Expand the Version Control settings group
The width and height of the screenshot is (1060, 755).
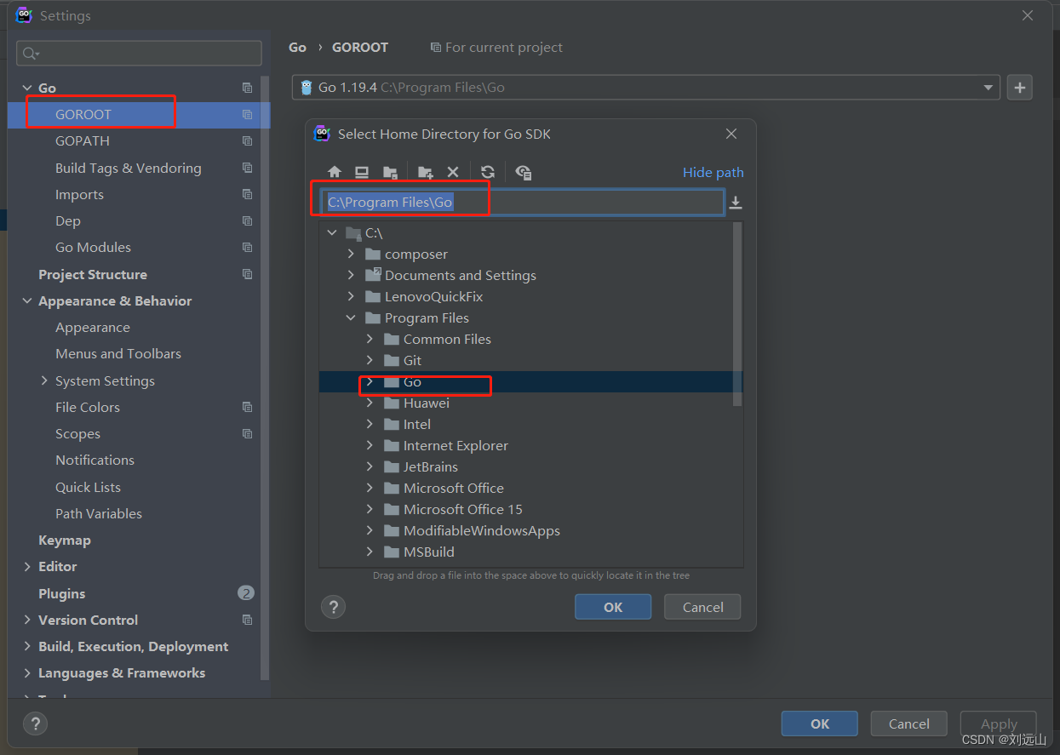pyautogui.click(x=27, y=620)
